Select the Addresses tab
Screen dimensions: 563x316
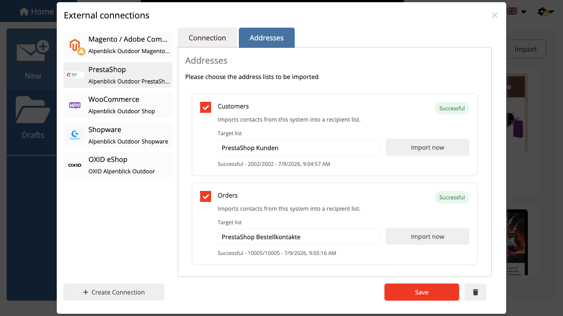click(x=267, y=38)
